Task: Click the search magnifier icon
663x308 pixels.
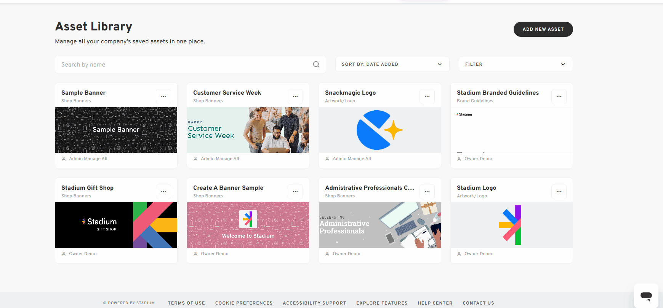Action: pos(316,64)
